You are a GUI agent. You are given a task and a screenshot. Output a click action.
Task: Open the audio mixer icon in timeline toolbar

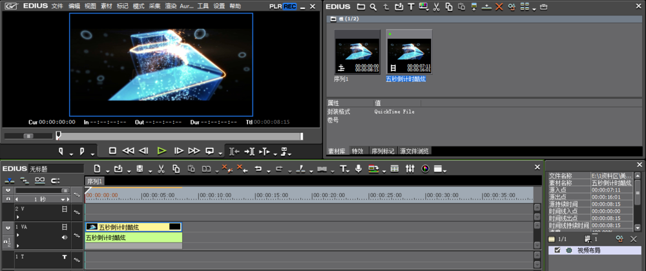[410, 169]
